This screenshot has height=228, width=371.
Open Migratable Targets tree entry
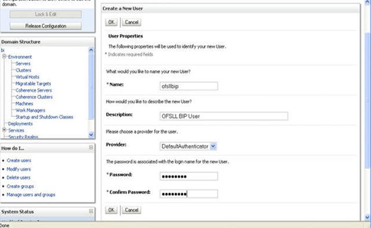click(x=33, y=83)
